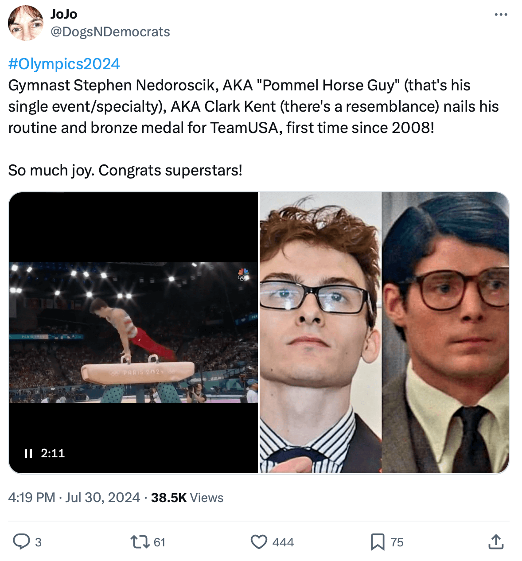Click the 2:11 video time indicator
The image size is (522, 561).
point(53,453)
